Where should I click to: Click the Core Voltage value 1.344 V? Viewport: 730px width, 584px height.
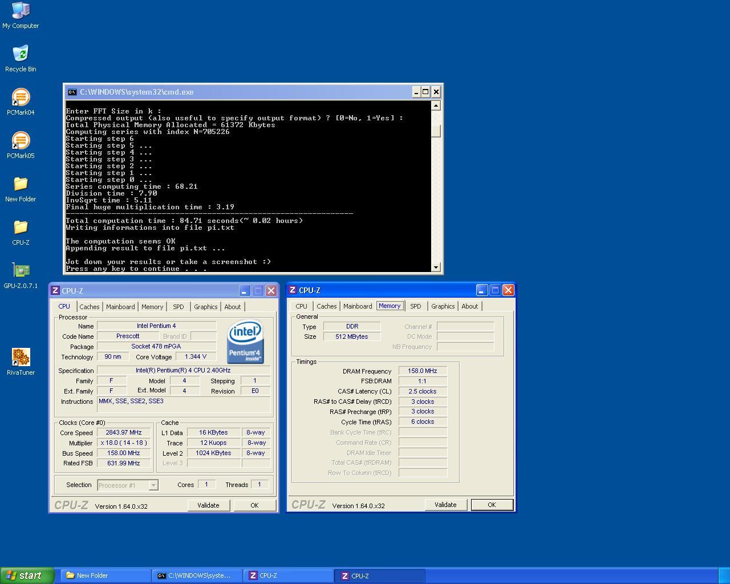(196, 356)
